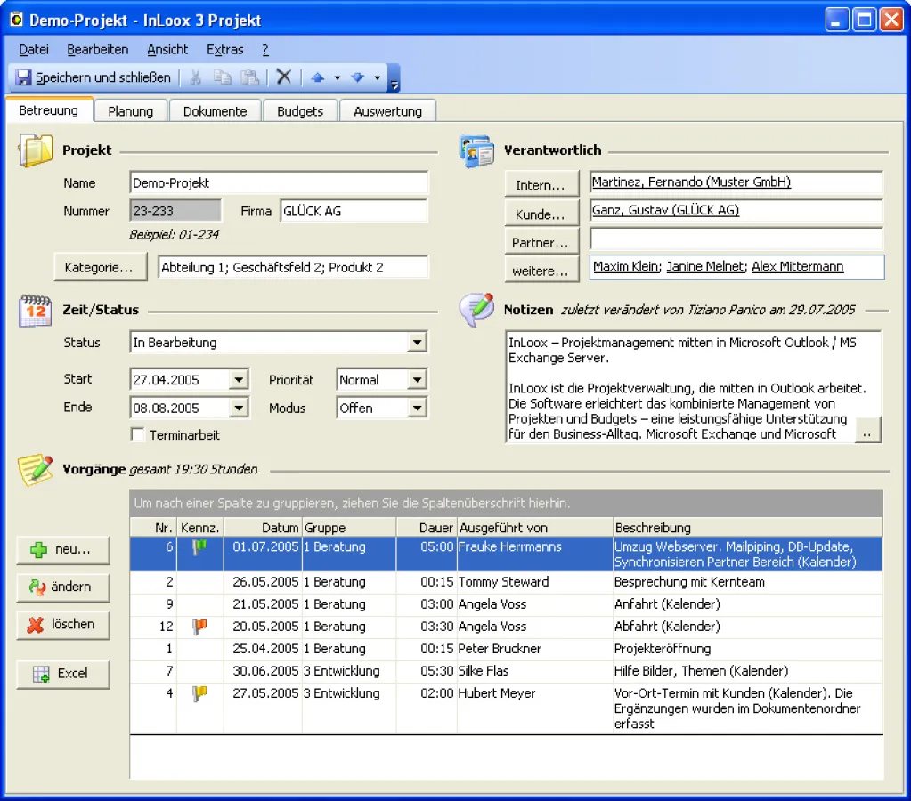Click Speichern und schließen in the toolbar

click(94, 77)
